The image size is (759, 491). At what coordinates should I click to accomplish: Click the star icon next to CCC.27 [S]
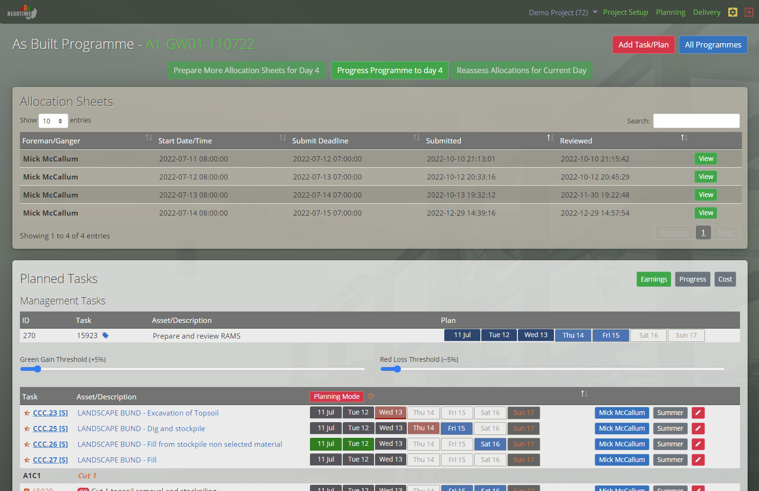pos(27,460)
